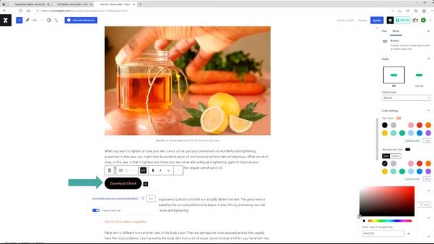Click the green circular plugin icon in the top bar

[x=423, y=20]
